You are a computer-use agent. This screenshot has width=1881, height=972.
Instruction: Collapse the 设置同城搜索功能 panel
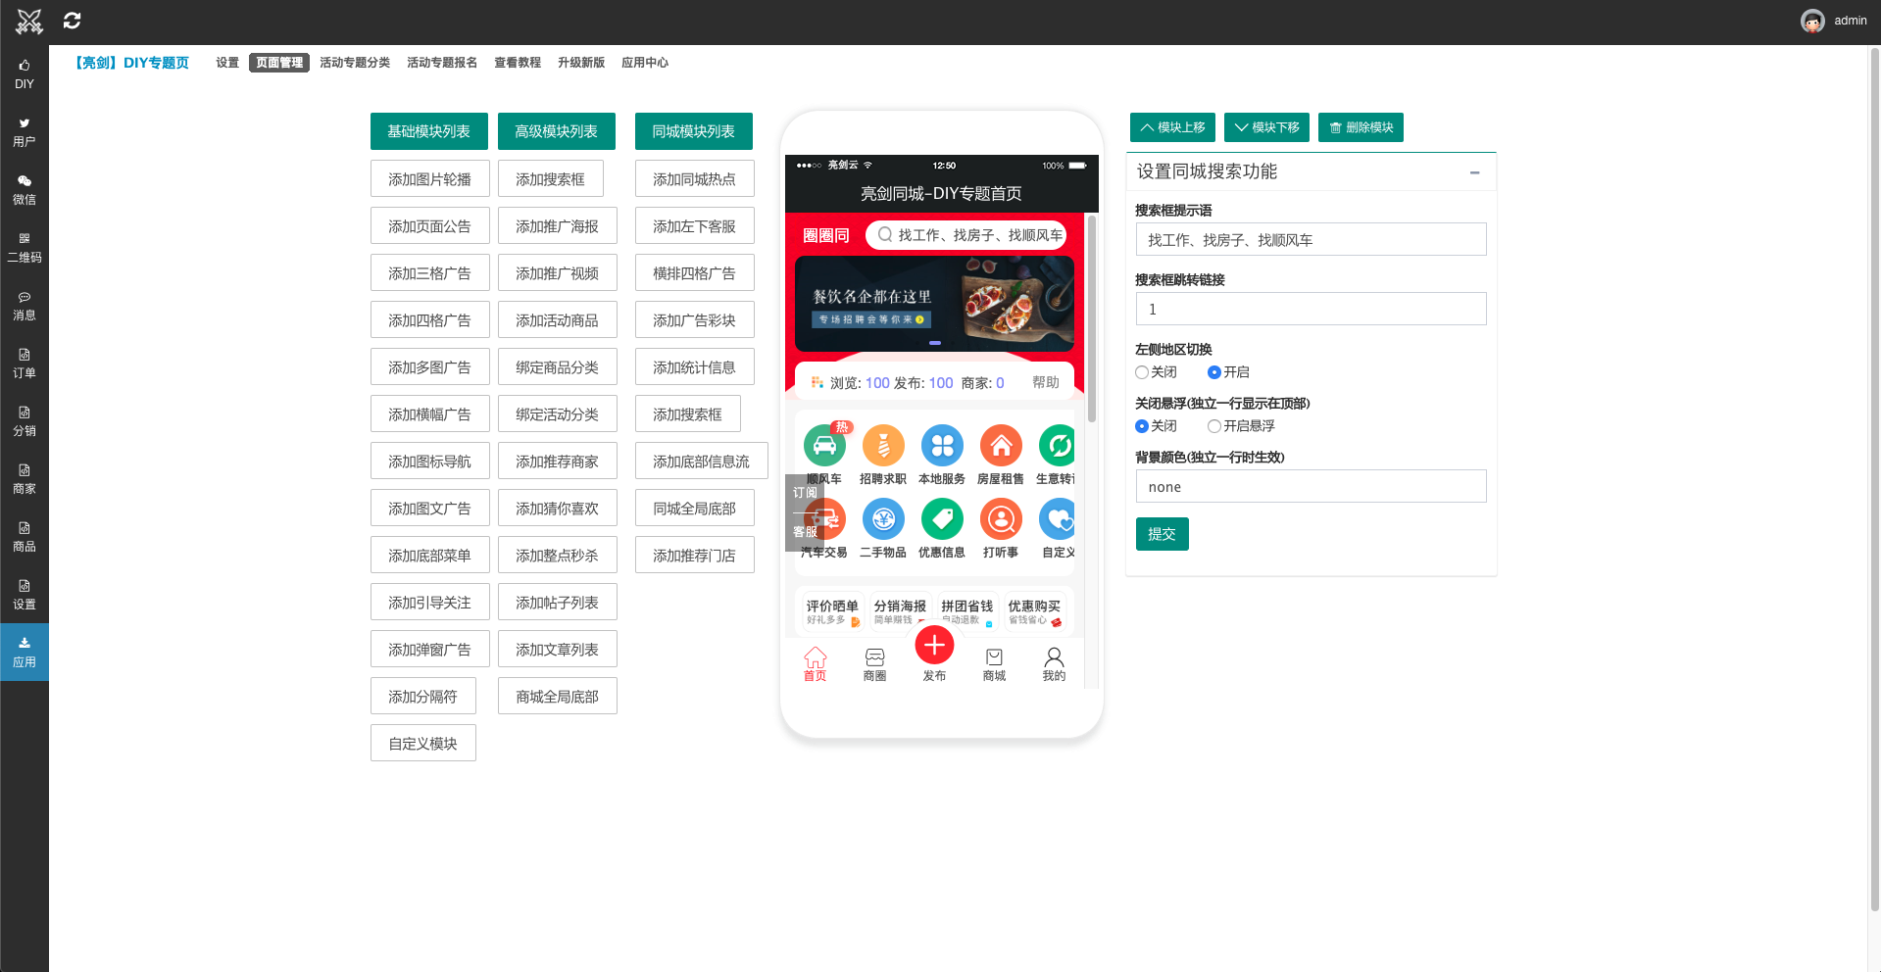tap(1475, 172)
